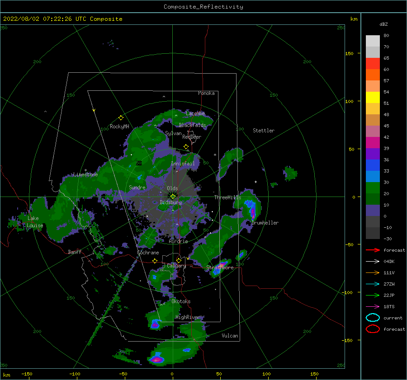The width and height of the screenshot is (407, 380).
Task: Click the Strathmore city label
Action: coord(220,267)
